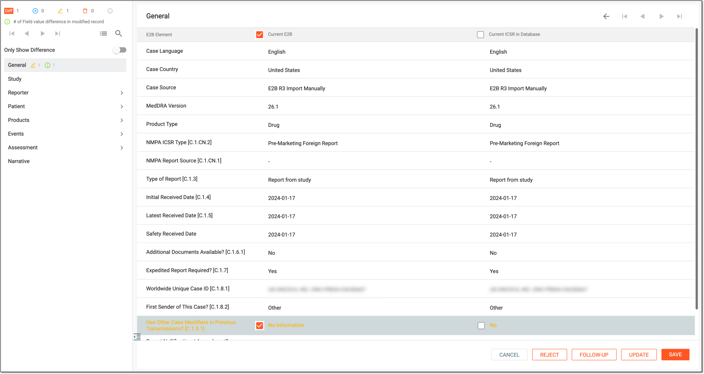
Task: Click 'Has Other Case Identifiers' field label
Action: point(191,325)
